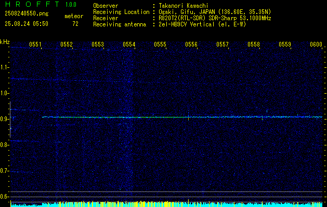Screen dimensions: 327x207
Task: Click time marker 0554
Action: pyautogui.click(x=129, y=45)
